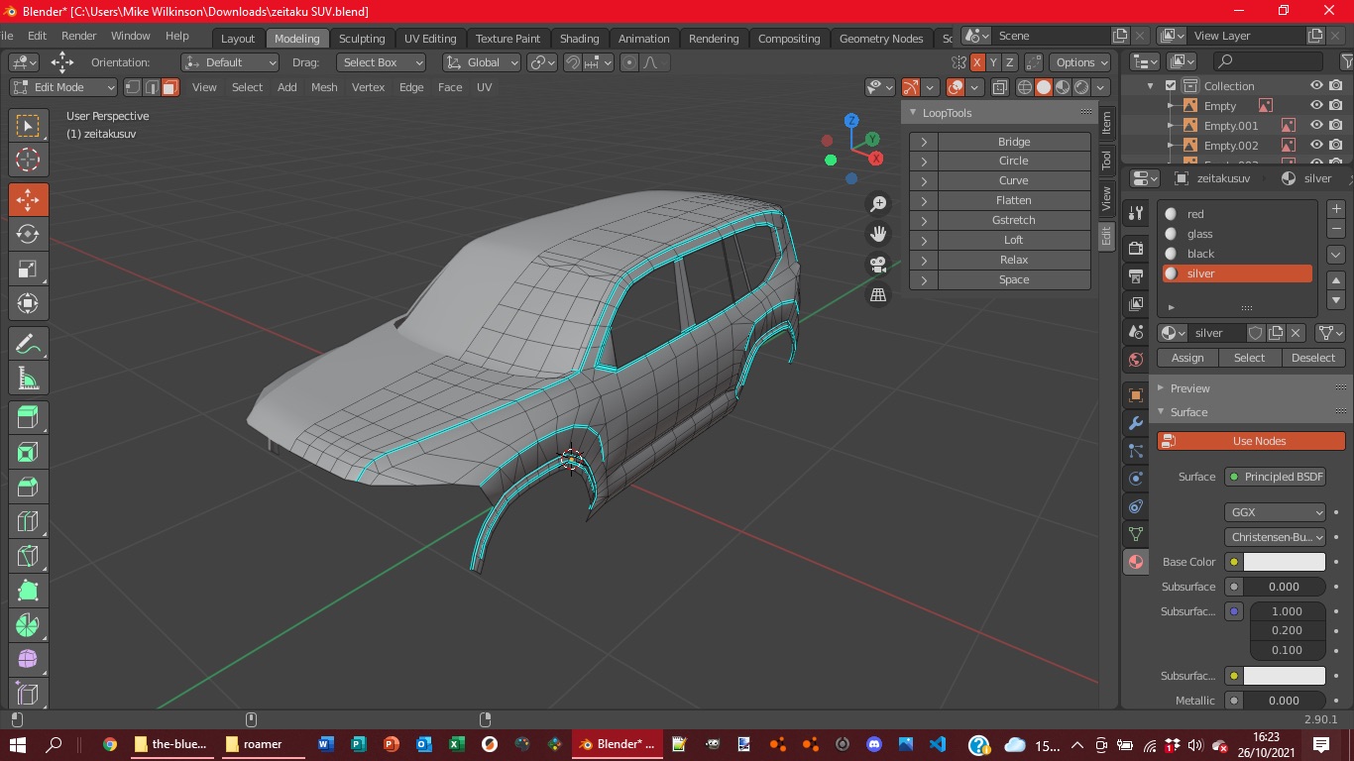Expand the Bridge options in LoopTools
Viewport: 1354px width, 761px height.
924,142
